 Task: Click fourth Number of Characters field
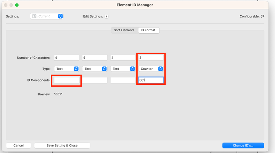coord(151,58)
